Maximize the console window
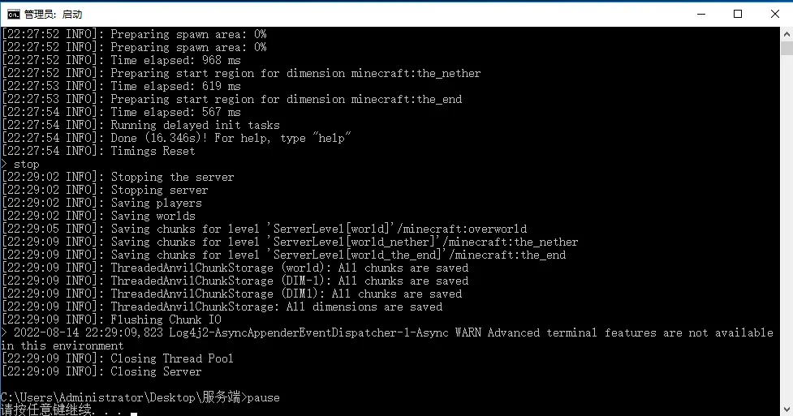This screenshot has height=416, width=793. coord(737,14)
